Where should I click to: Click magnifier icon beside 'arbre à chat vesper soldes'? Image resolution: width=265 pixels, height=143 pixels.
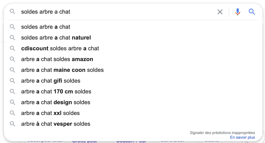[x=12, y=124]
